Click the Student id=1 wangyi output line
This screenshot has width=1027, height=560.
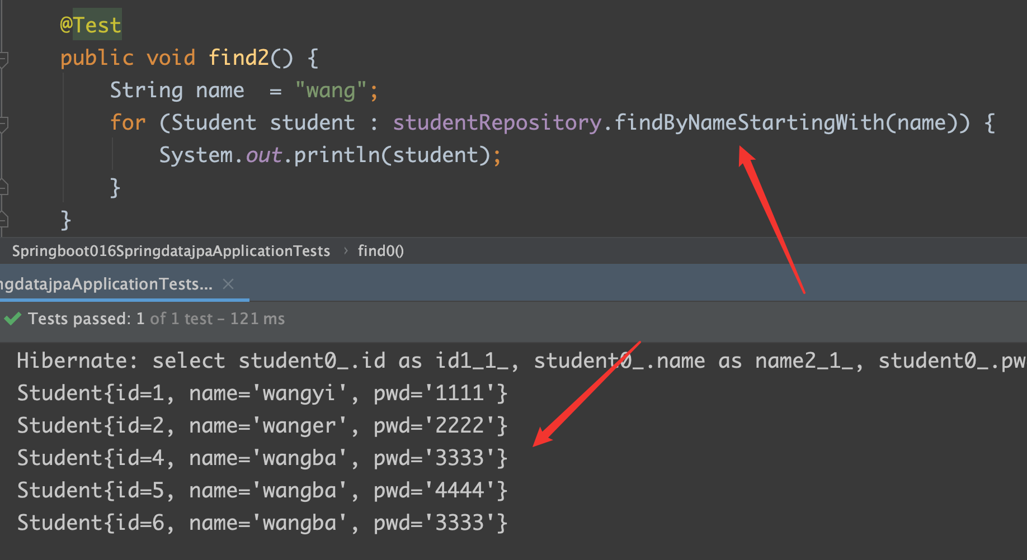point(262,393)
